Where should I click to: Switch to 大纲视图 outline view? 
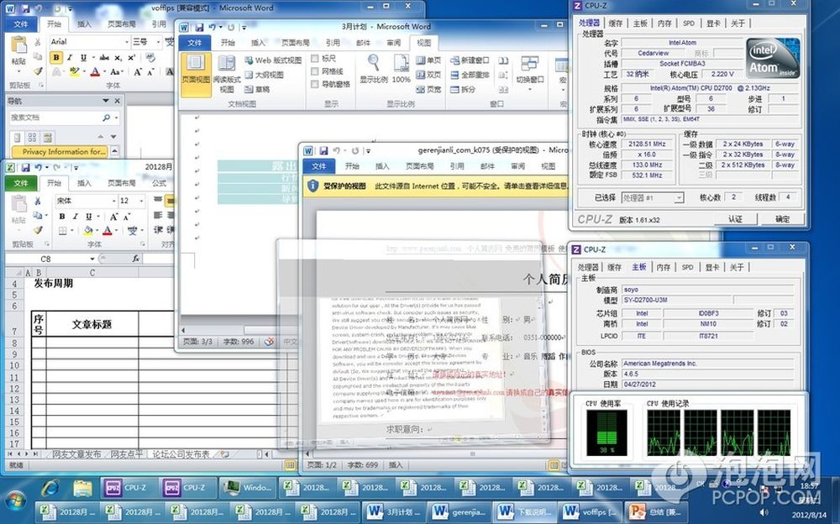tap(264, 75)
